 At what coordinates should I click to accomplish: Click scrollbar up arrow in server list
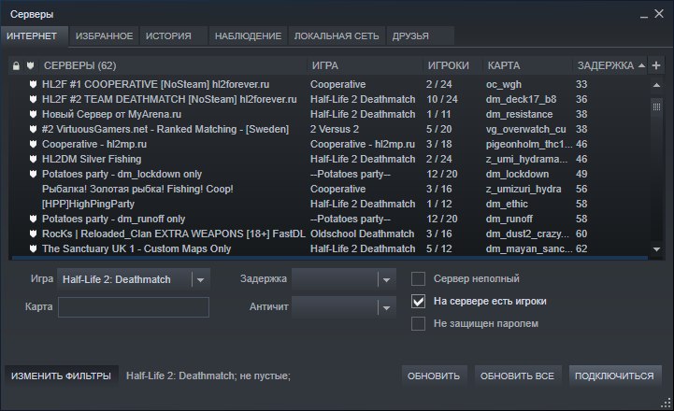point(656,85)
